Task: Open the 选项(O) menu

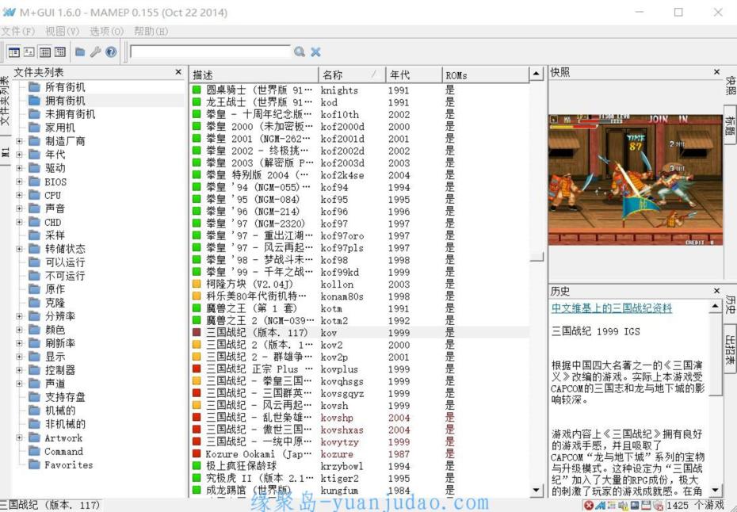Action: [x=107, y=31]
